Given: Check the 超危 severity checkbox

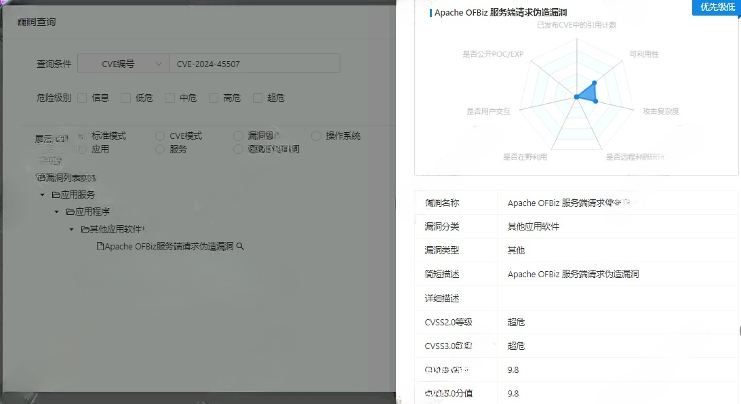Looking at the screenshot, I should pyautogui.click(x=258, y=98).
